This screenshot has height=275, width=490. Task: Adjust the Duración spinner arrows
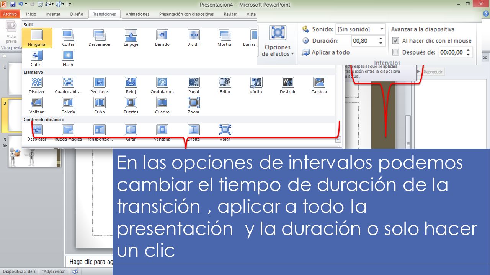click(381, 40)
